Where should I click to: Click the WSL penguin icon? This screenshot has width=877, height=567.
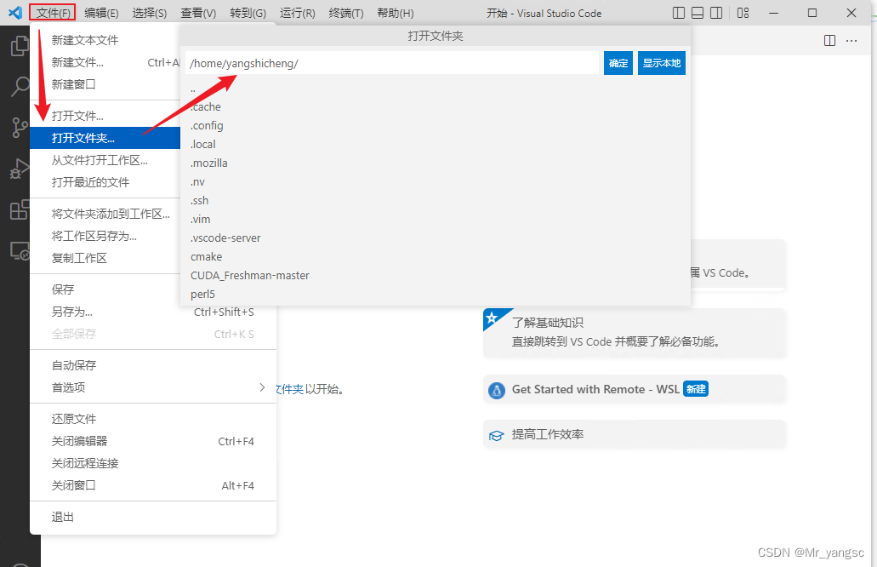(x=496, y=390)
